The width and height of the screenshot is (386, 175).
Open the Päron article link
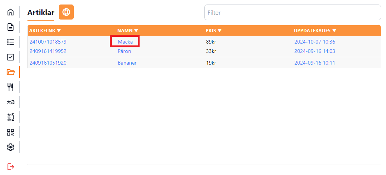(124, 51)
